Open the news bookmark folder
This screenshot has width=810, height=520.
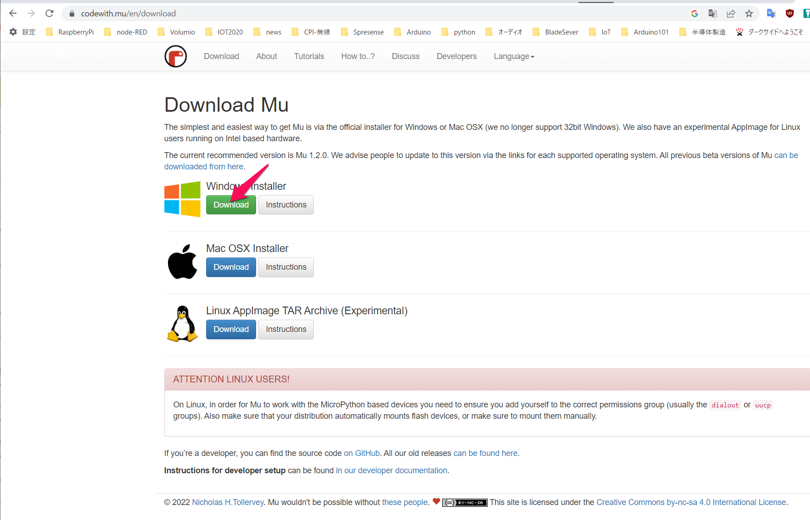[x=267, y=32]
